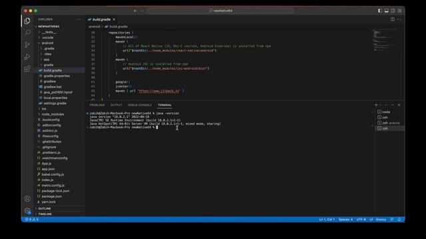This screenshot has width=426, height=239.
Task: Change indentation via Spaces: 4
Action: point(345,219)
